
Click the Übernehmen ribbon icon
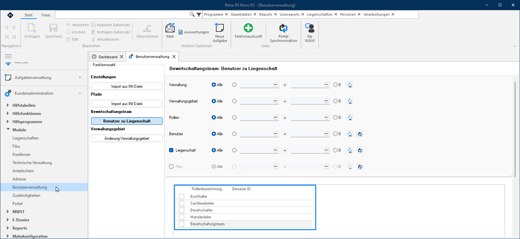(147, 28)
